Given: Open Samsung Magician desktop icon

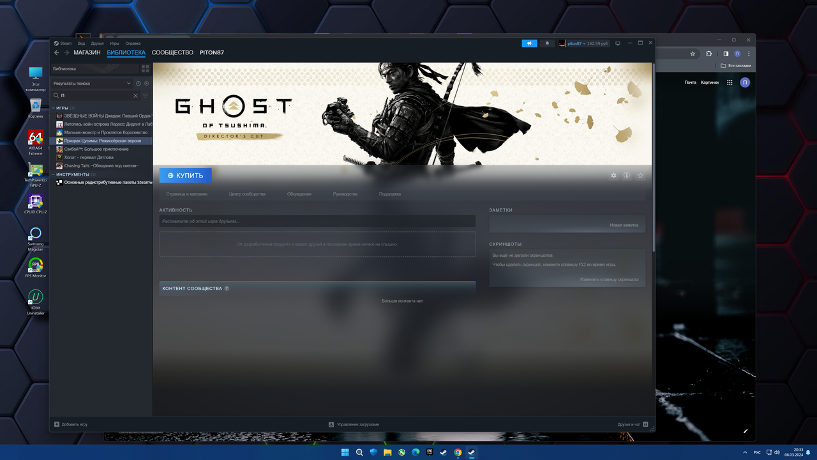Looking at the screenshot, I should click(36, 237).
